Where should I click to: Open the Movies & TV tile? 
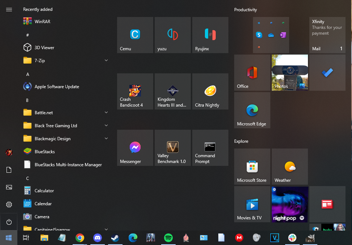pyautogui.click(x=252, y=204)
